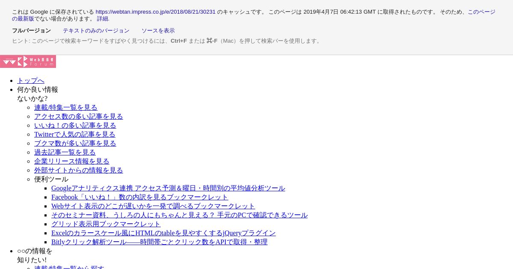Open Googleアナリティクス連携 アクセス予測 tool link

point(168,188)
